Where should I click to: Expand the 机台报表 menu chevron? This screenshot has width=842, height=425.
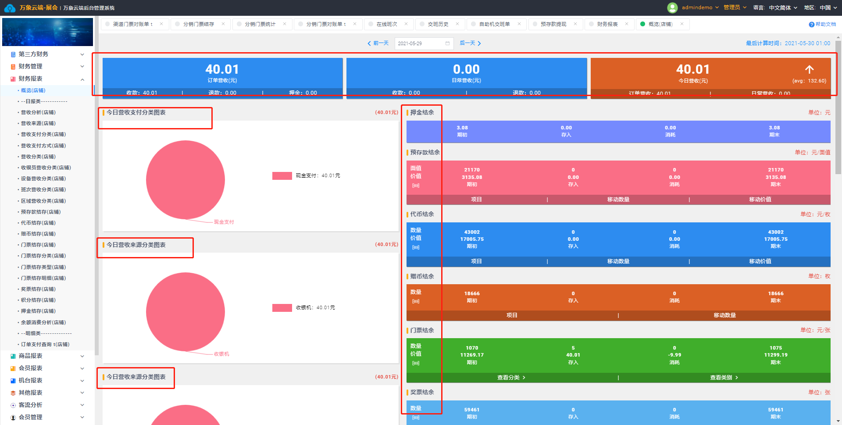82,381
